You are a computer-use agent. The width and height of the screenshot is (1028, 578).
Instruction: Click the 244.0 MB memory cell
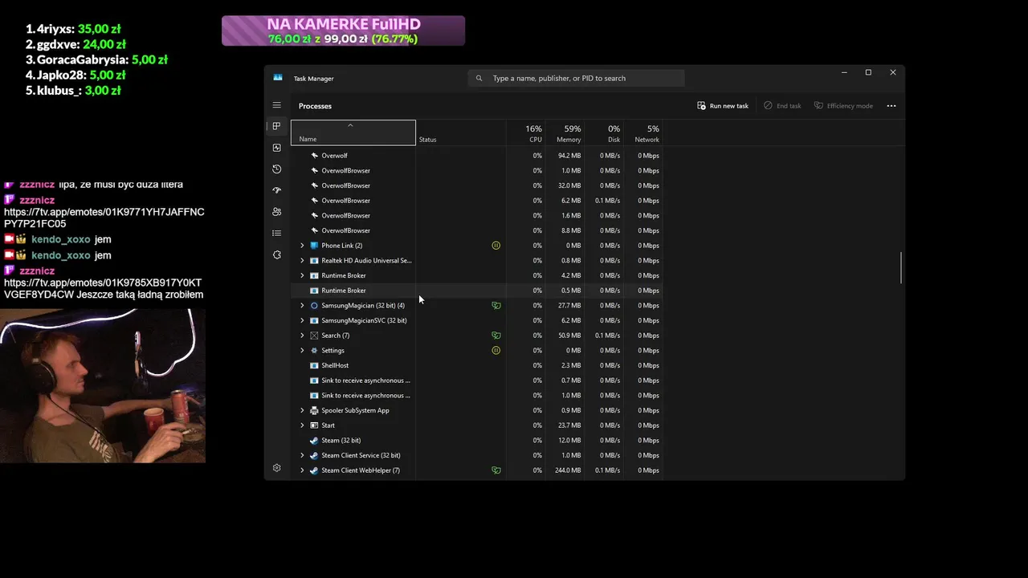(567, 470)
